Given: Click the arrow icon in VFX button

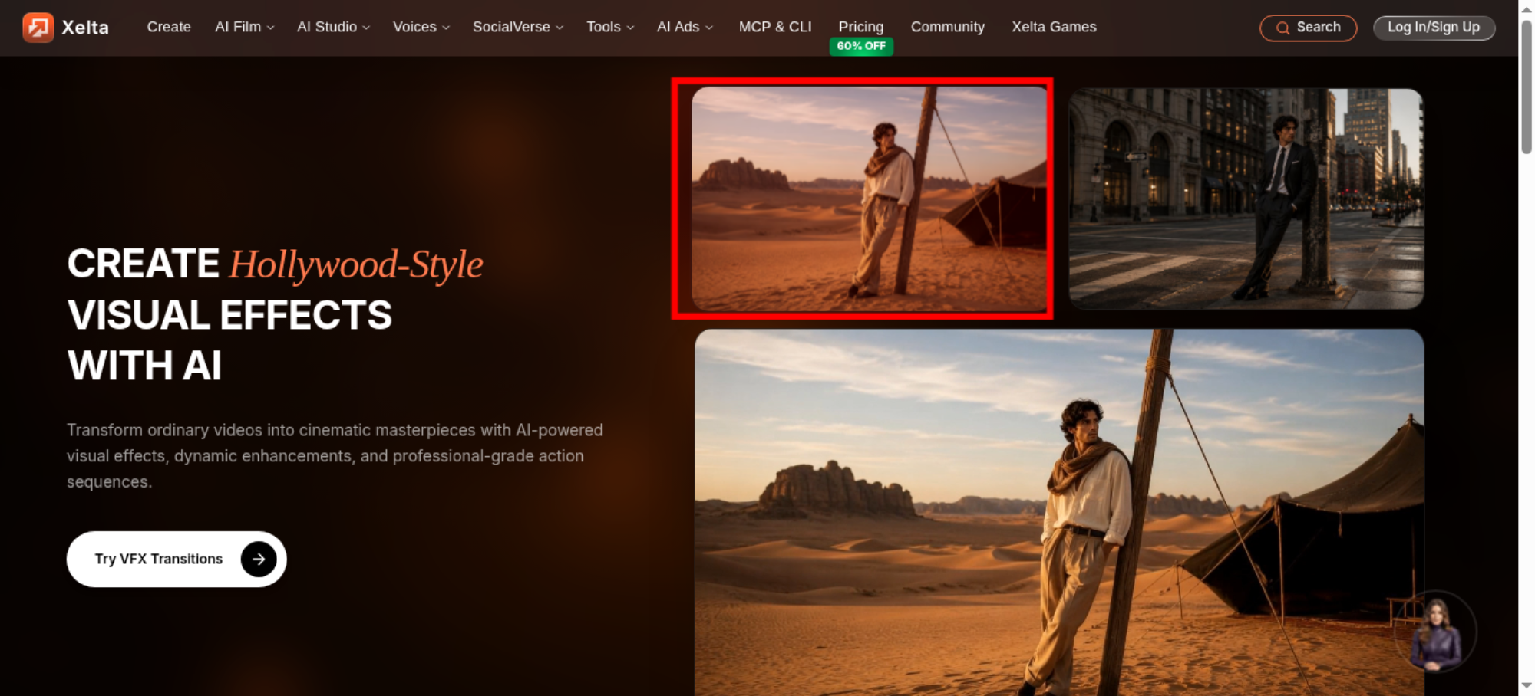Looking at the screenshot, I should 259,559.
